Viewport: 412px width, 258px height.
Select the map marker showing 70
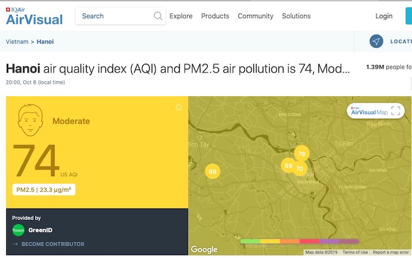pyautogui.click(x=300, y=169)
